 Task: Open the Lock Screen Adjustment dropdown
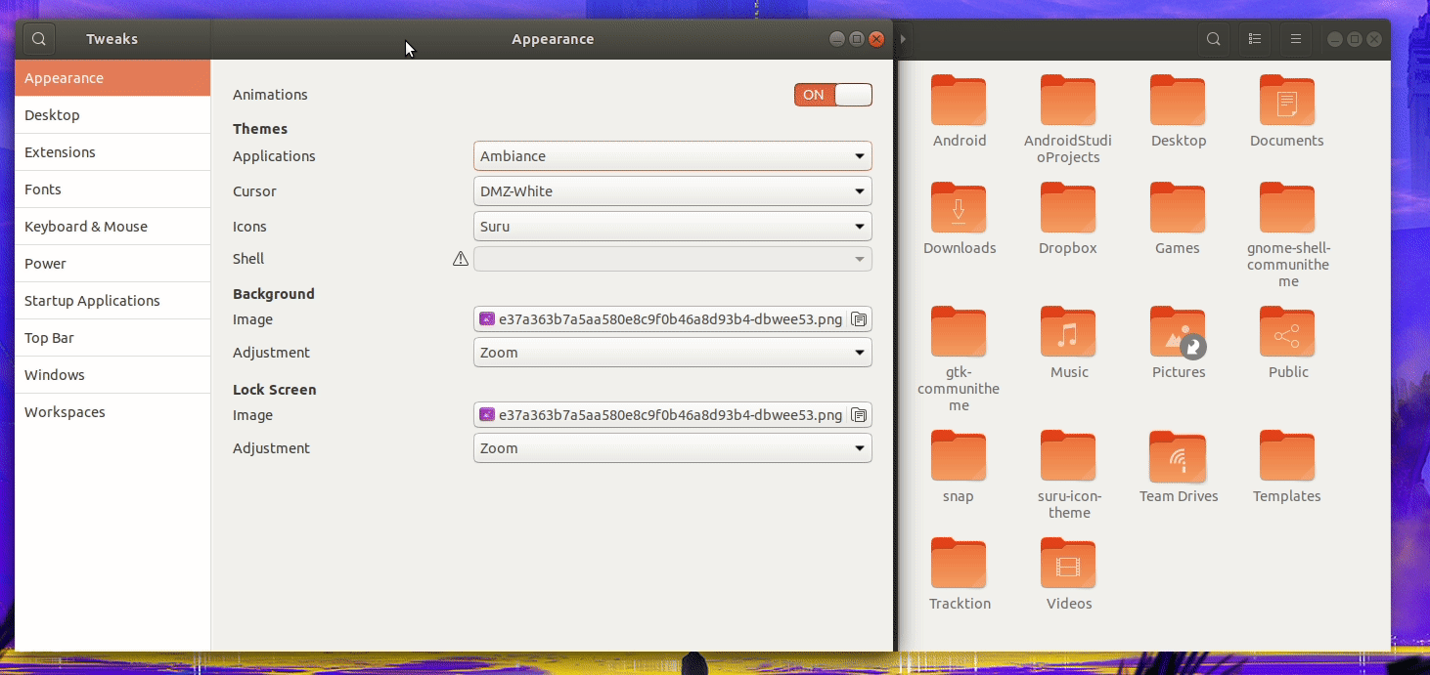(673, 448)
